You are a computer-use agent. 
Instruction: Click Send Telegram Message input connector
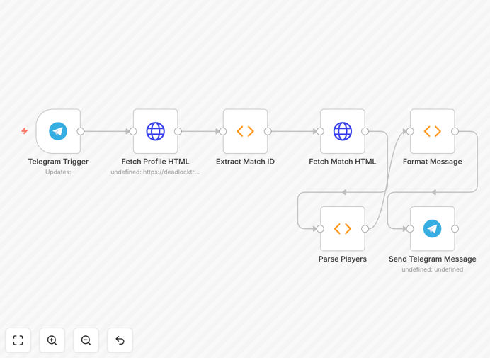tap(410, 229)
